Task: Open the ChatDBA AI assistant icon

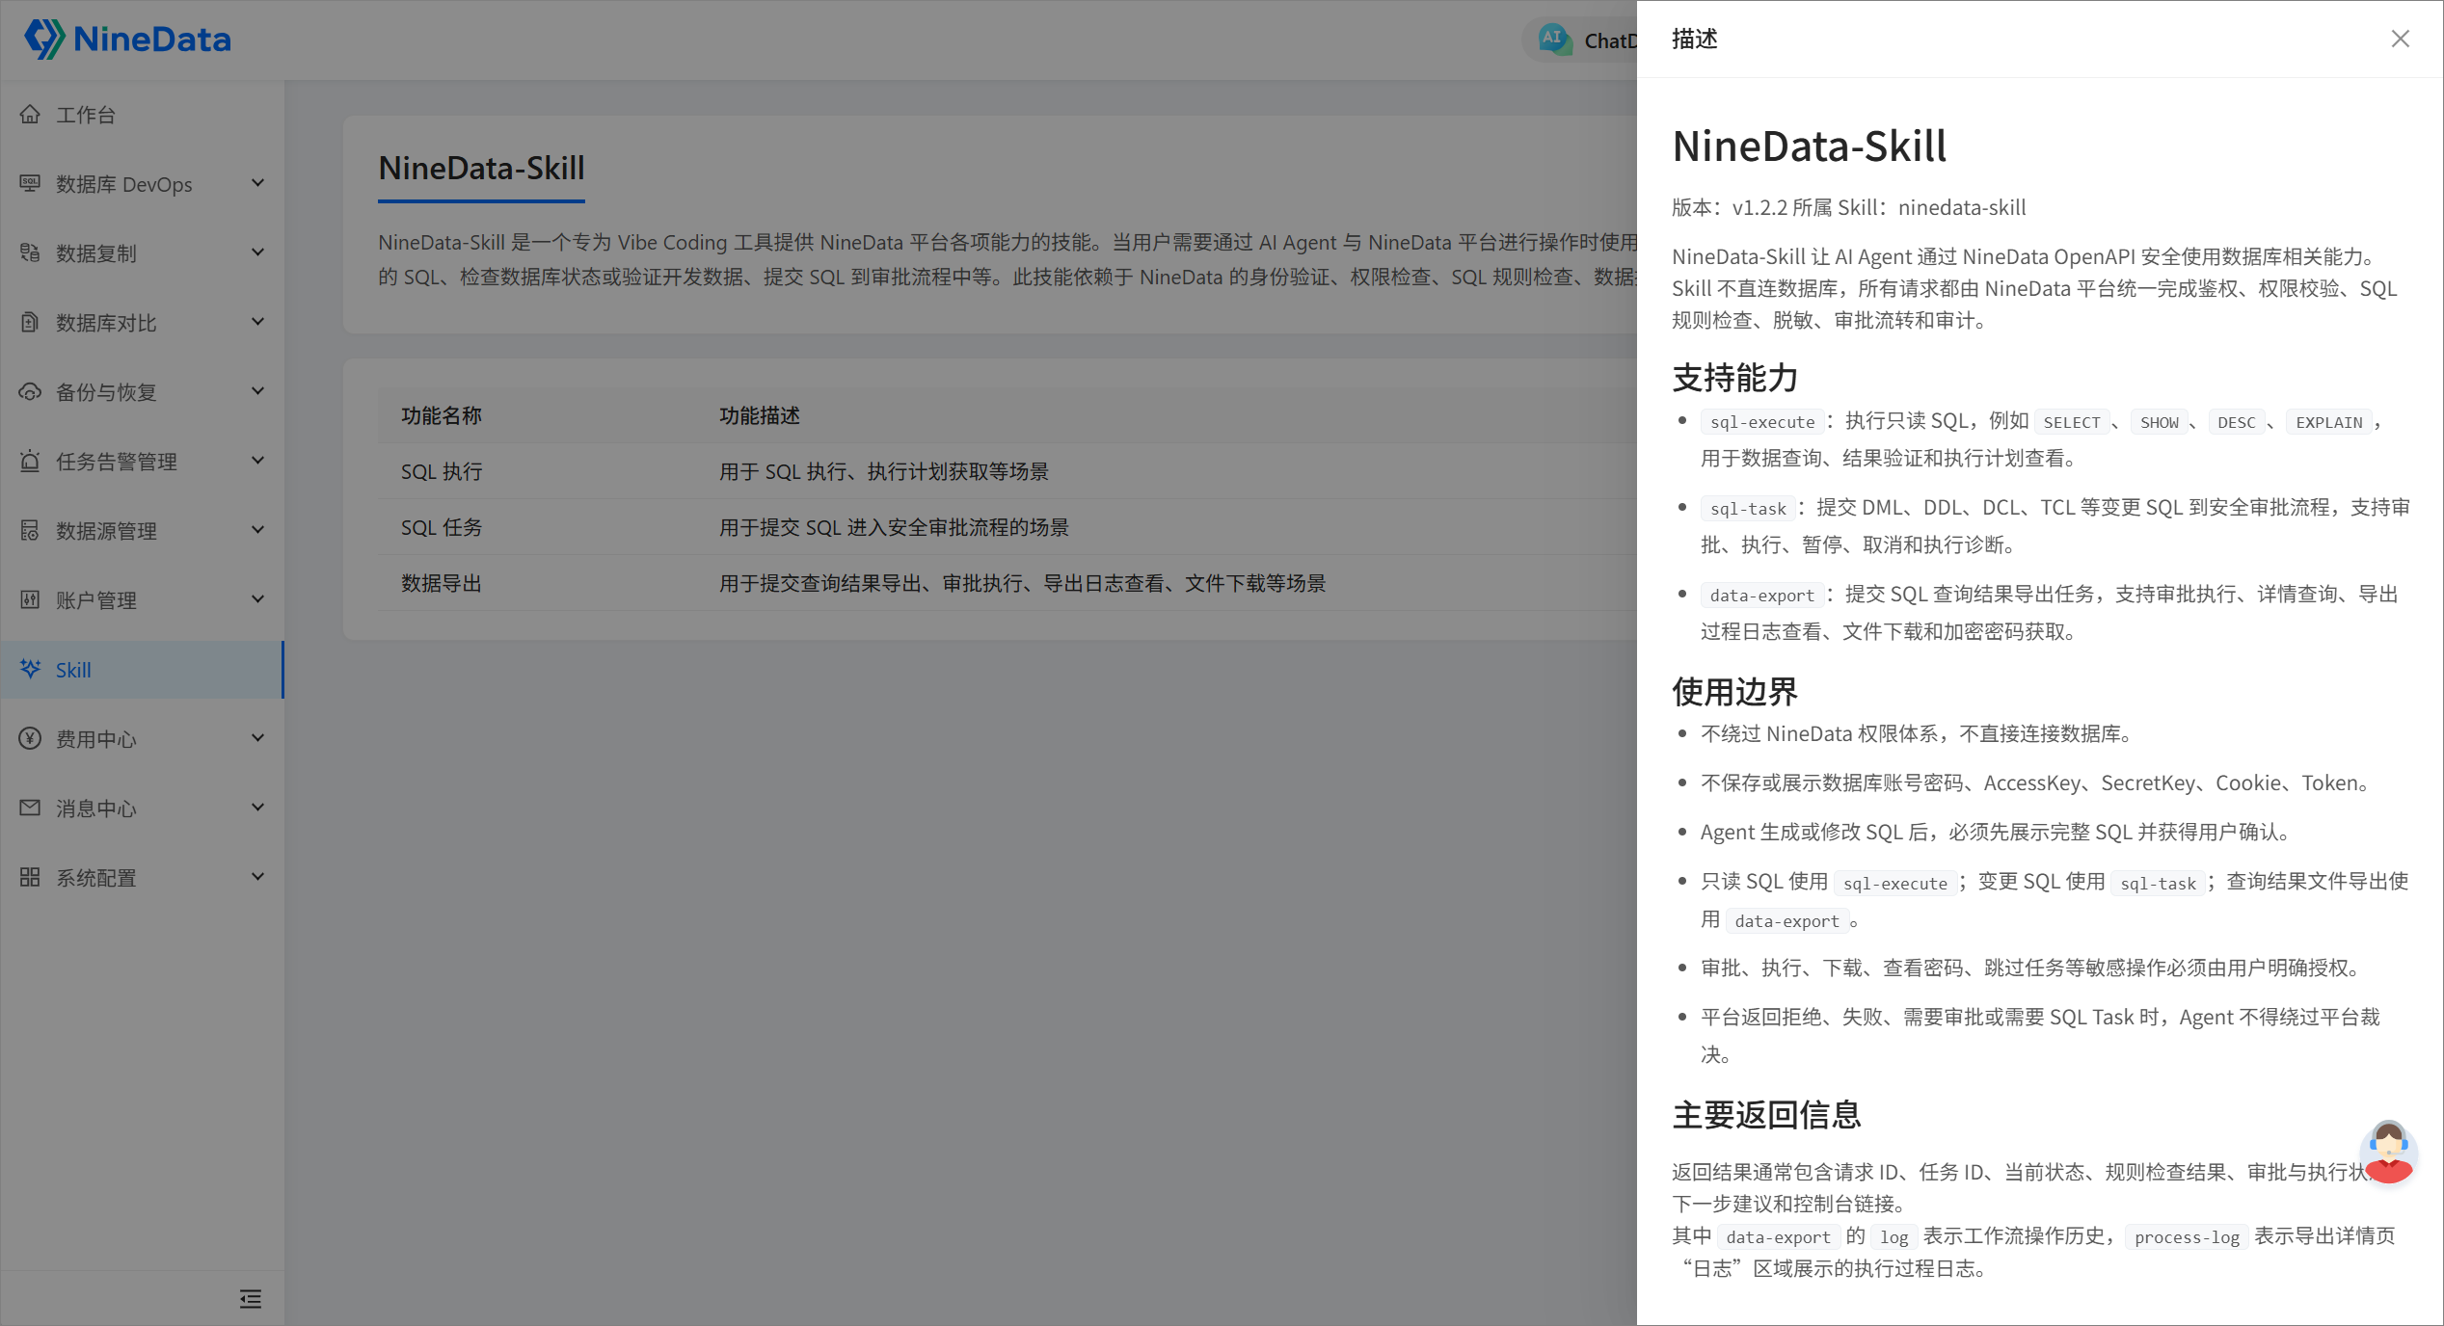Action: point(1554,40)
